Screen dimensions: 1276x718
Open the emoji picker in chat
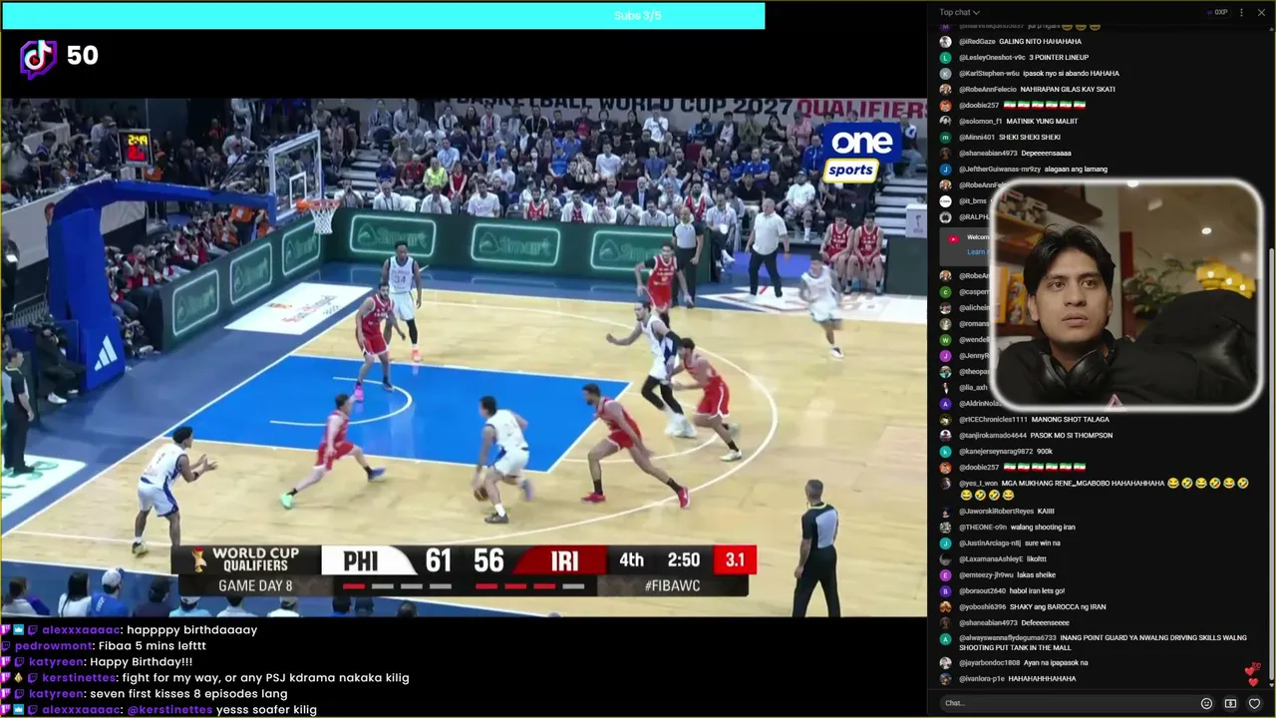click(x=1206, y=703)
